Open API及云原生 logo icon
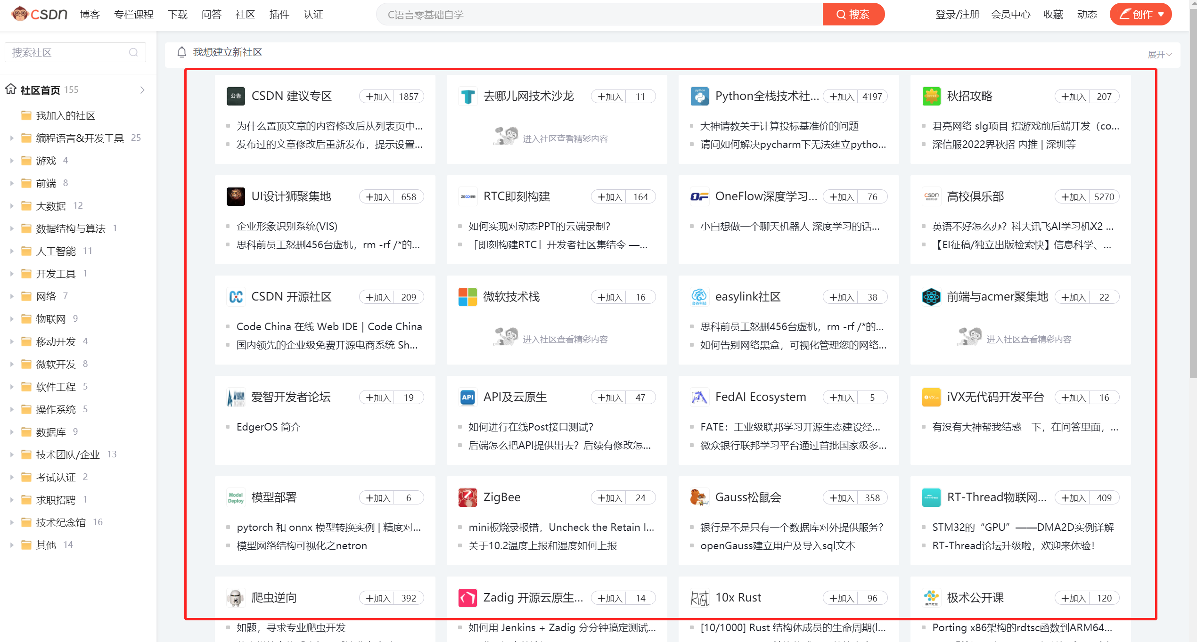 (467, 397)
